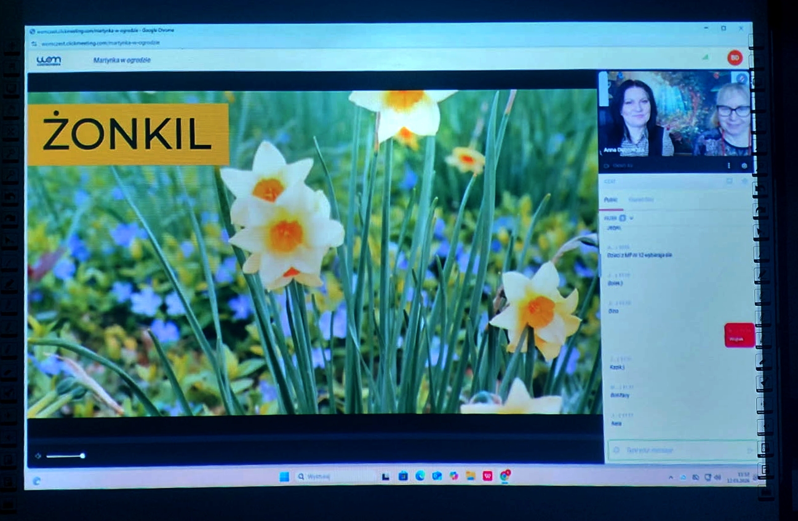Open chat settings icon in chat header
798x521 pixels.
coord(744,182)
